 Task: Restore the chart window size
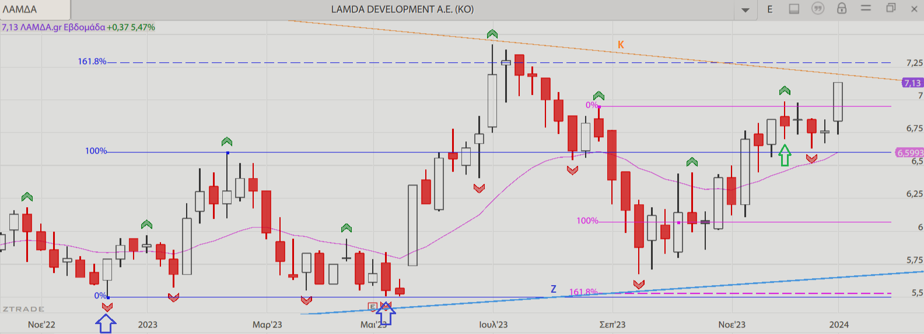coord(891,8)
